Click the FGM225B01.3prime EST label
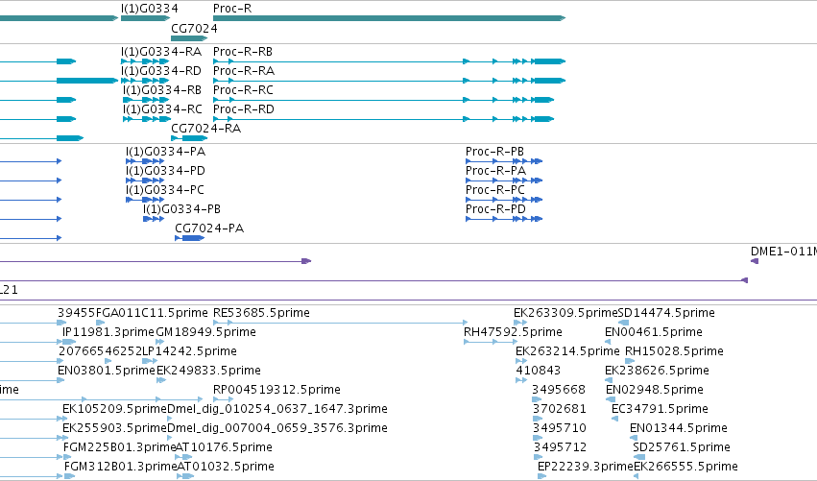 point(120,447)
